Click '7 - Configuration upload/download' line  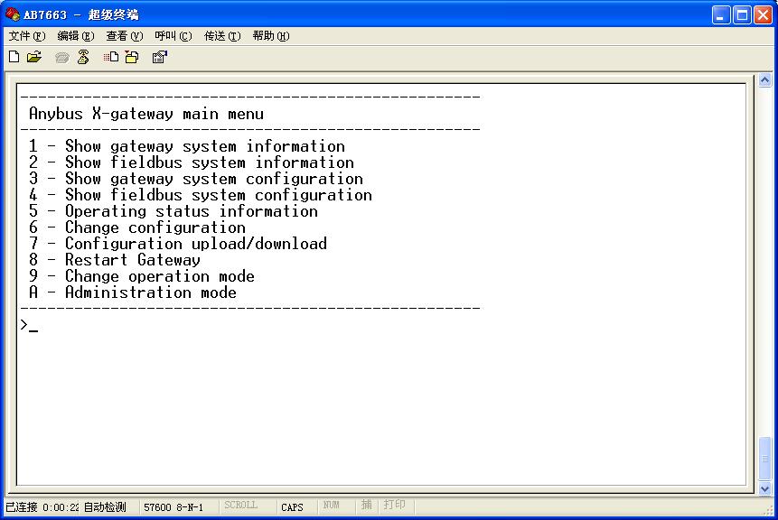[178, 244]
